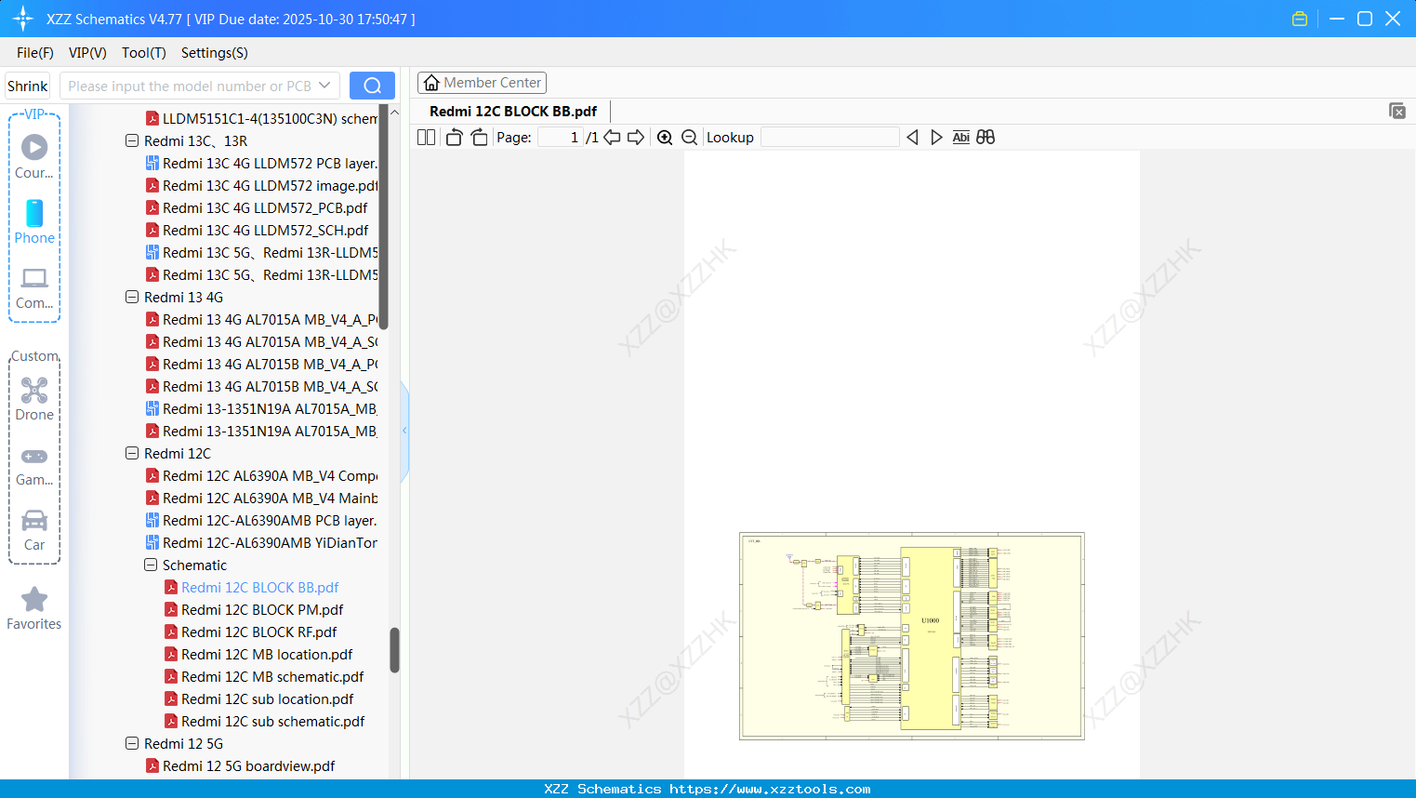This screenshot has height=798, width=1416.
Task: Open the Tool(T) menu
Action: (143, 53)
